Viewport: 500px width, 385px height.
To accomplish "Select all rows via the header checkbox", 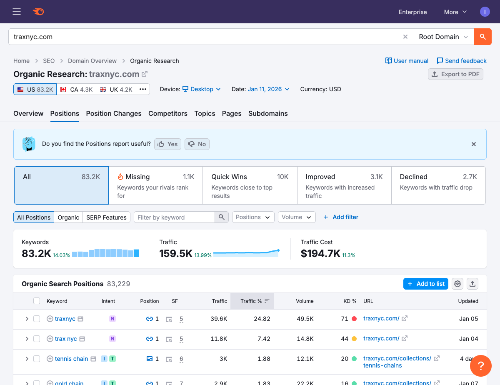I will [37, 301].
